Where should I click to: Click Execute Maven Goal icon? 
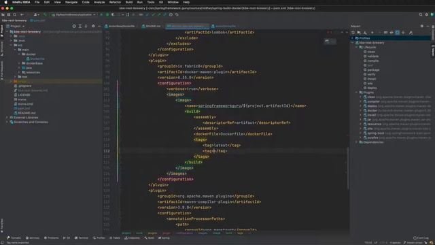[x=385, y=33]
